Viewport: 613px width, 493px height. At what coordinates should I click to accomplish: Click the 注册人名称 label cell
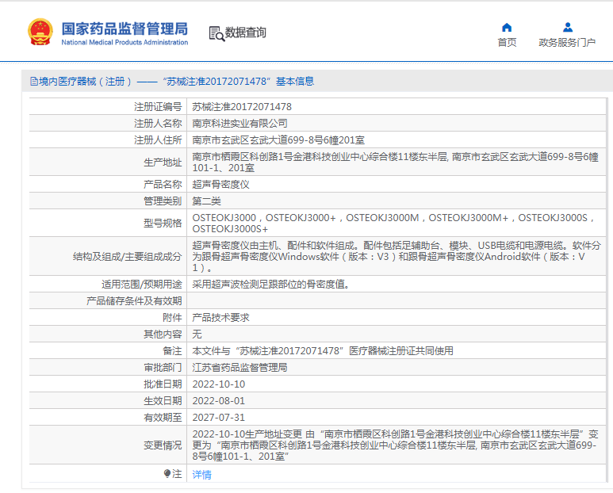click(x=108, y=124)
